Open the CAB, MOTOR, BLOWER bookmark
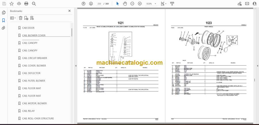 point(34,103)
